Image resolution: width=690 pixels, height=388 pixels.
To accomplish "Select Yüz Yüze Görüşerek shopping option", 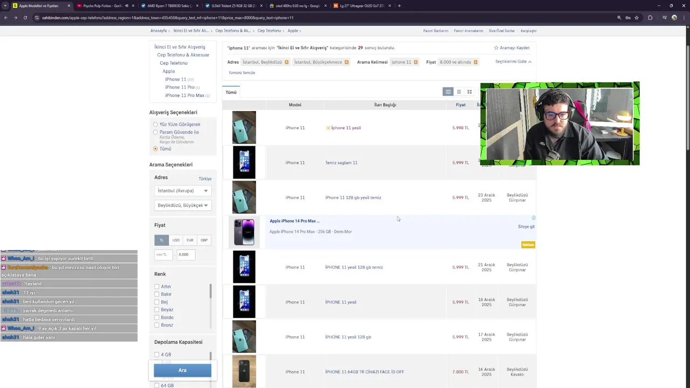I will click(x=156, y=124).
